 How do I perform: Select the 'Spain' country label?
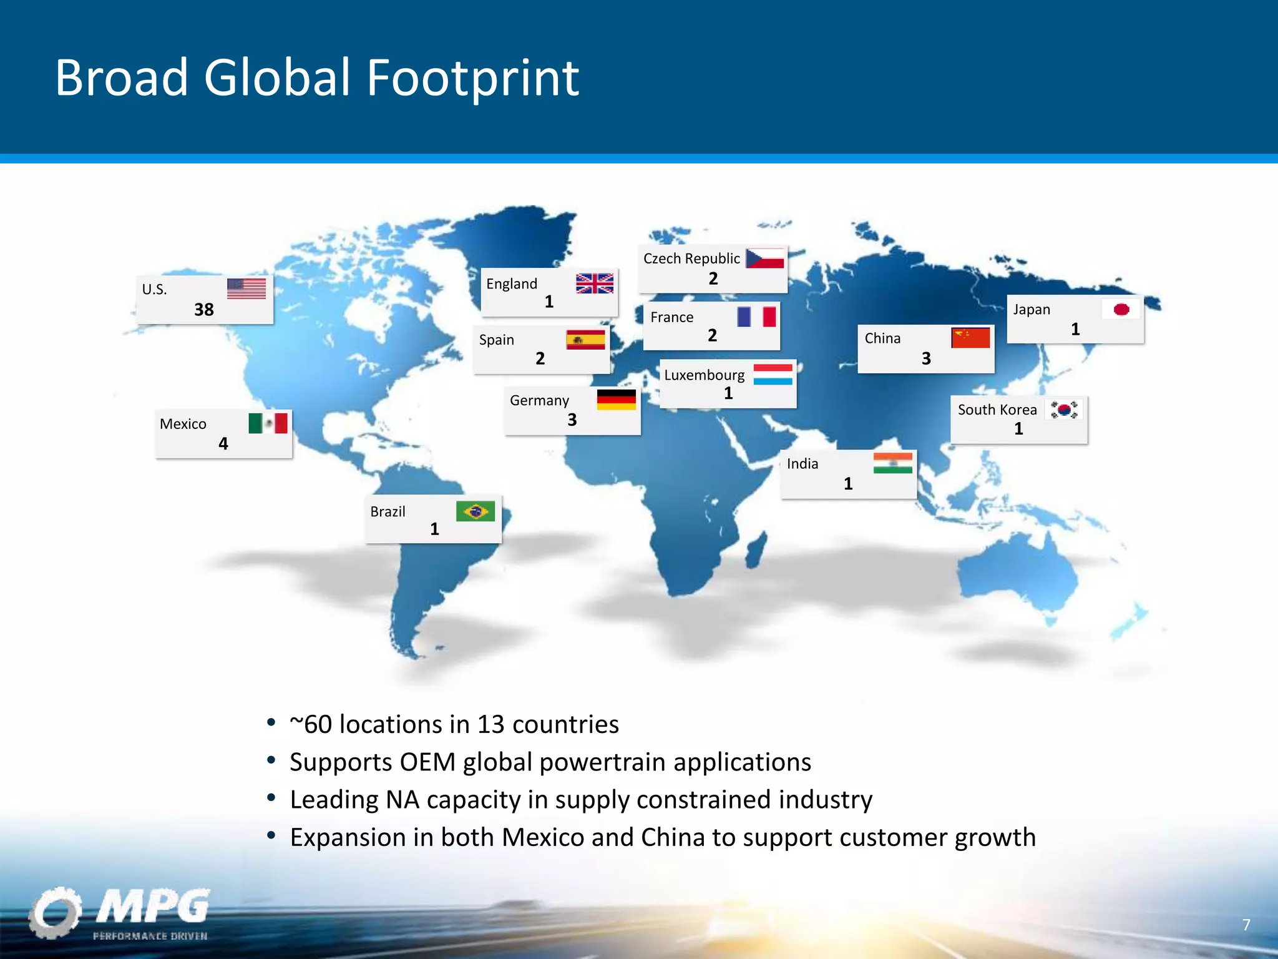497,340
